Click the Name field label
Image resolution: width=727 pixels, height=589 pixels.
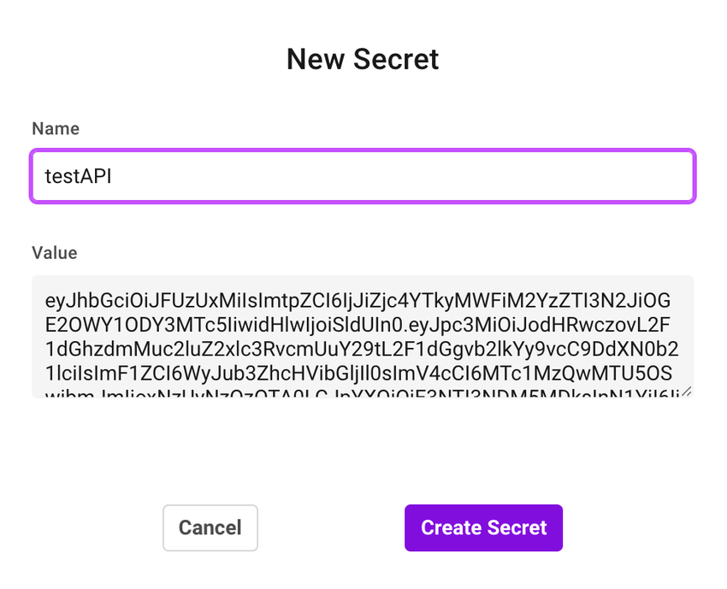coord(55,128)
